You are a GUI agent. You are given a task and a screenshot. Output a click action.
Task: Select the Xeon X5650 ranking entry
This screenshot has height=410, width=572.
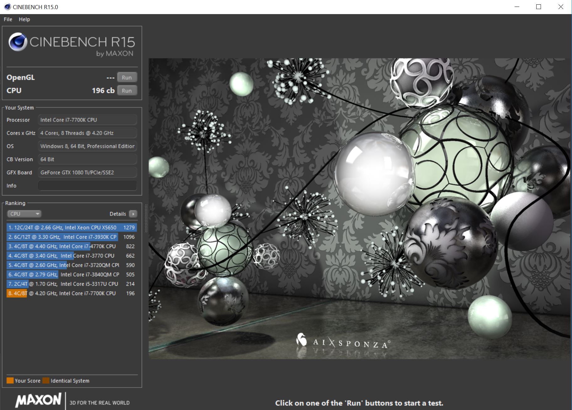[x=71, y=228]
